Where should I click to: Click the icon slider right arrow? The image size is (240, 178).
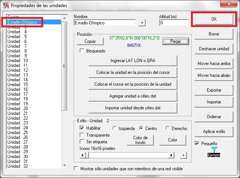point(171,155)
